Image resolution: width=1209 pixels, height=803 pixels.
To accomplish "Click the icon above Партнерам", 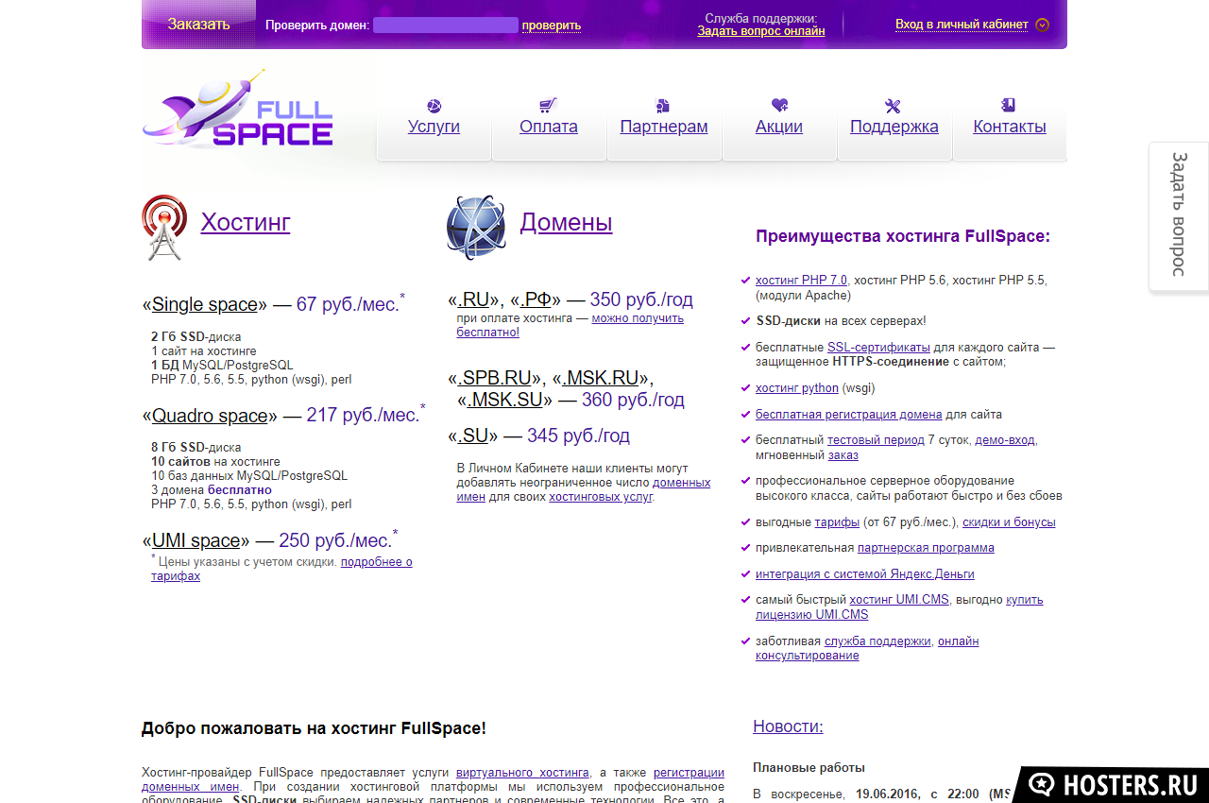I will [663, 106].
